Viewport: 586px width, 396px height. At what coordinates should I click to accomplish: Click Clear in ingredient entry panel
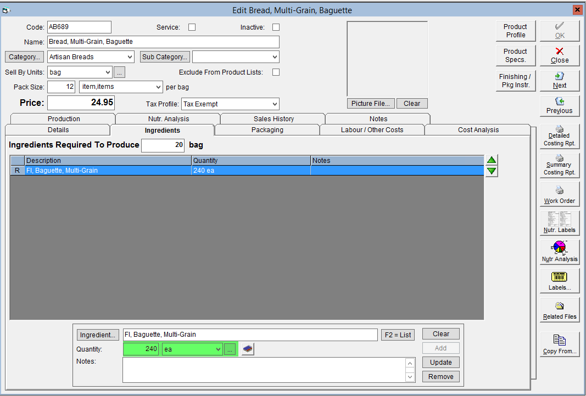click(440, 334)
